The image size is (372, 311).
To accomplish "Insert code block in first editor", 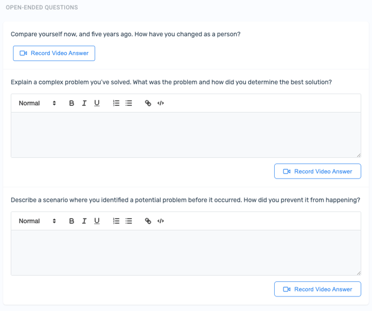I will (x=161, y=103).
